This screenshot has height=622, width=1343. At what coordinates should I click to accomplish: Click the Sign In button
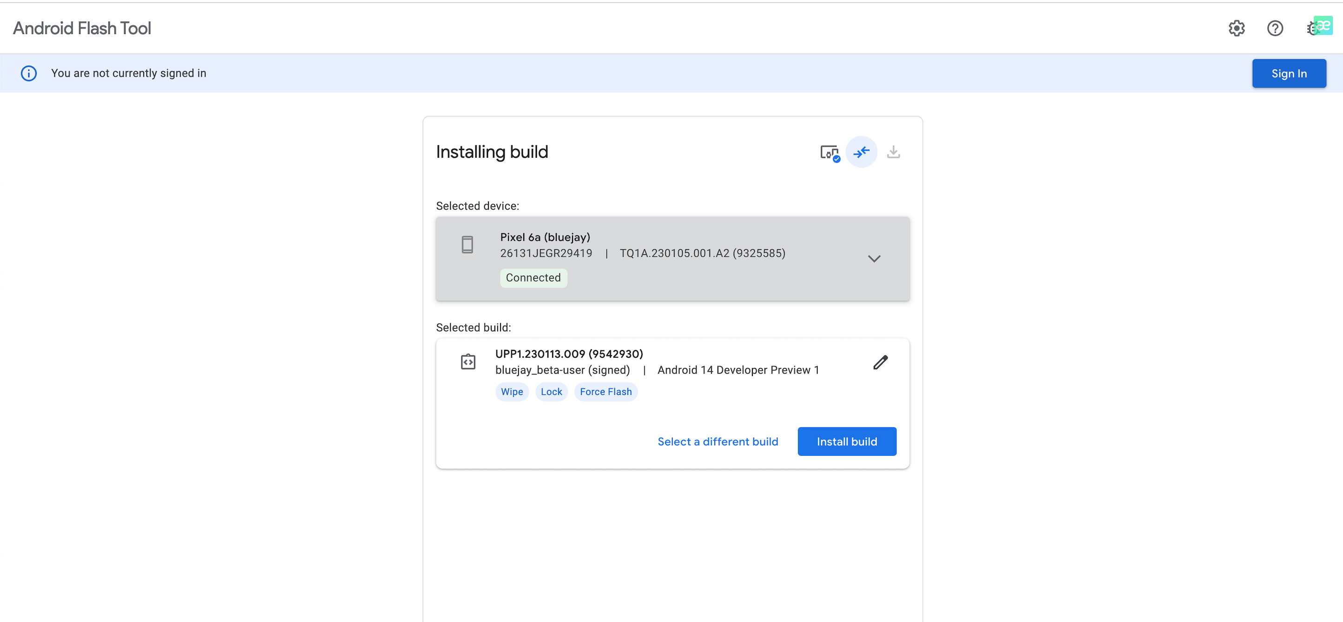click(x=1289, y=73)
